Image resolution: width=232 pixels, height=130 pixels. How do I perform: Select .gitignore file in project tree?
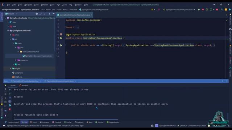18,73
